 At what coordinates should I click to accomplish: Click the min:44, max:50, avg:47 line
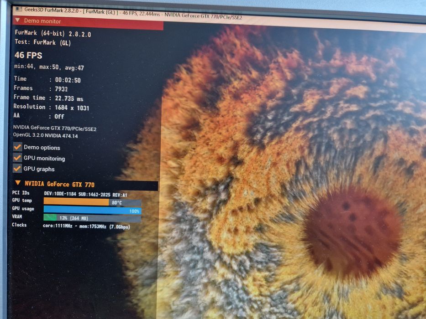tap(49, 67)
